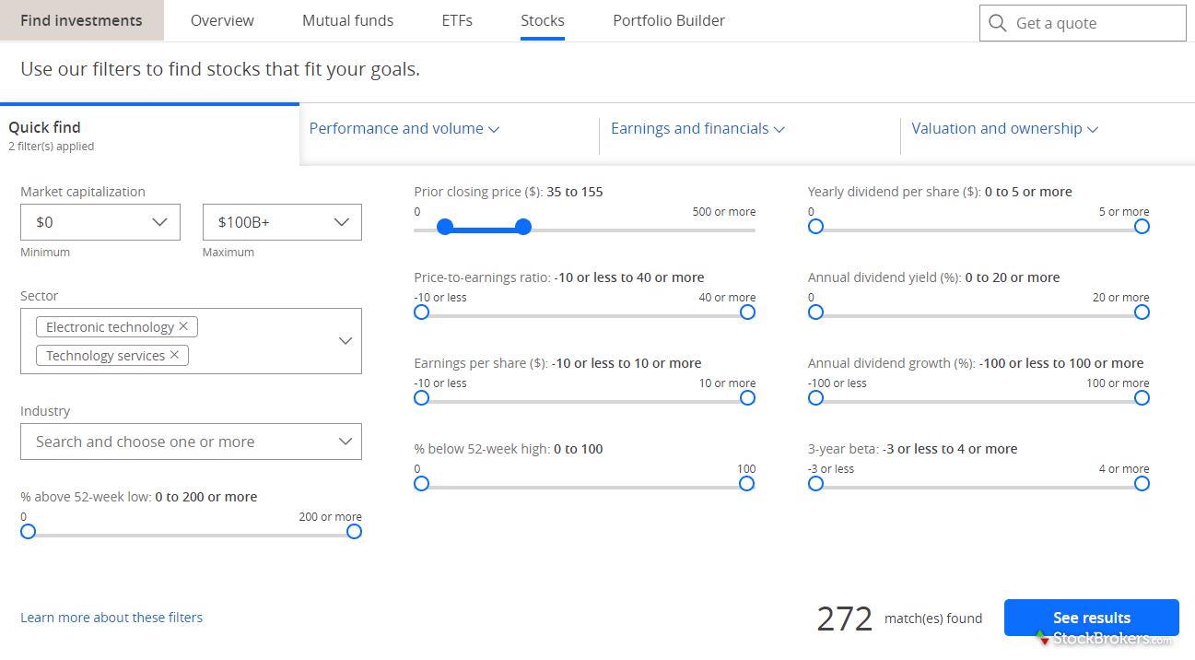
Task: Remove the Technology services sector tag
Action: click(x=174, y=355)
